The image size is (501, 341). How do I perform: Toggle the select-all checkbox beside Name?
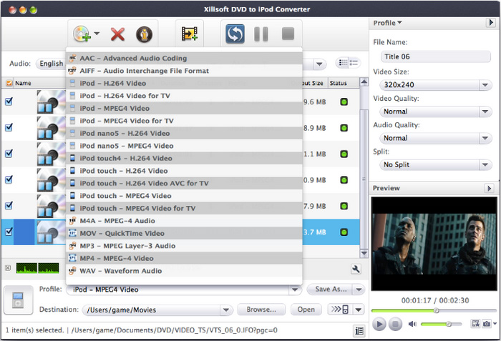pos(9,83)
